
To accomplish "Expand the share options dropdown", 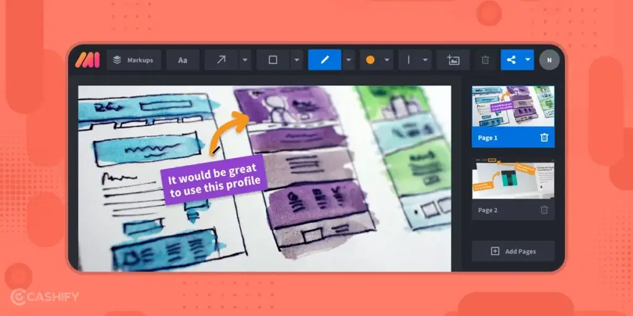I will [x=528, y=60].
